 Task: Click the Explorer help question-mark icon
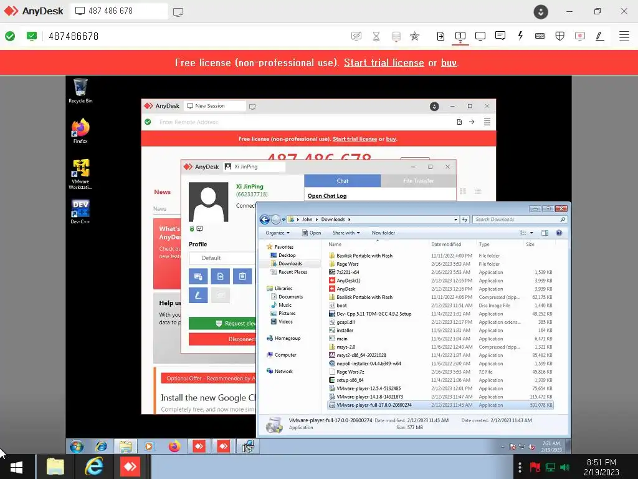point(559,233)
